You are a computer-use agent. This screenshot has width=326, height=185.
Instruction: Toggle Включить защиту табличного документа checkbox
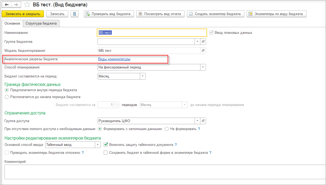point(106,145)
